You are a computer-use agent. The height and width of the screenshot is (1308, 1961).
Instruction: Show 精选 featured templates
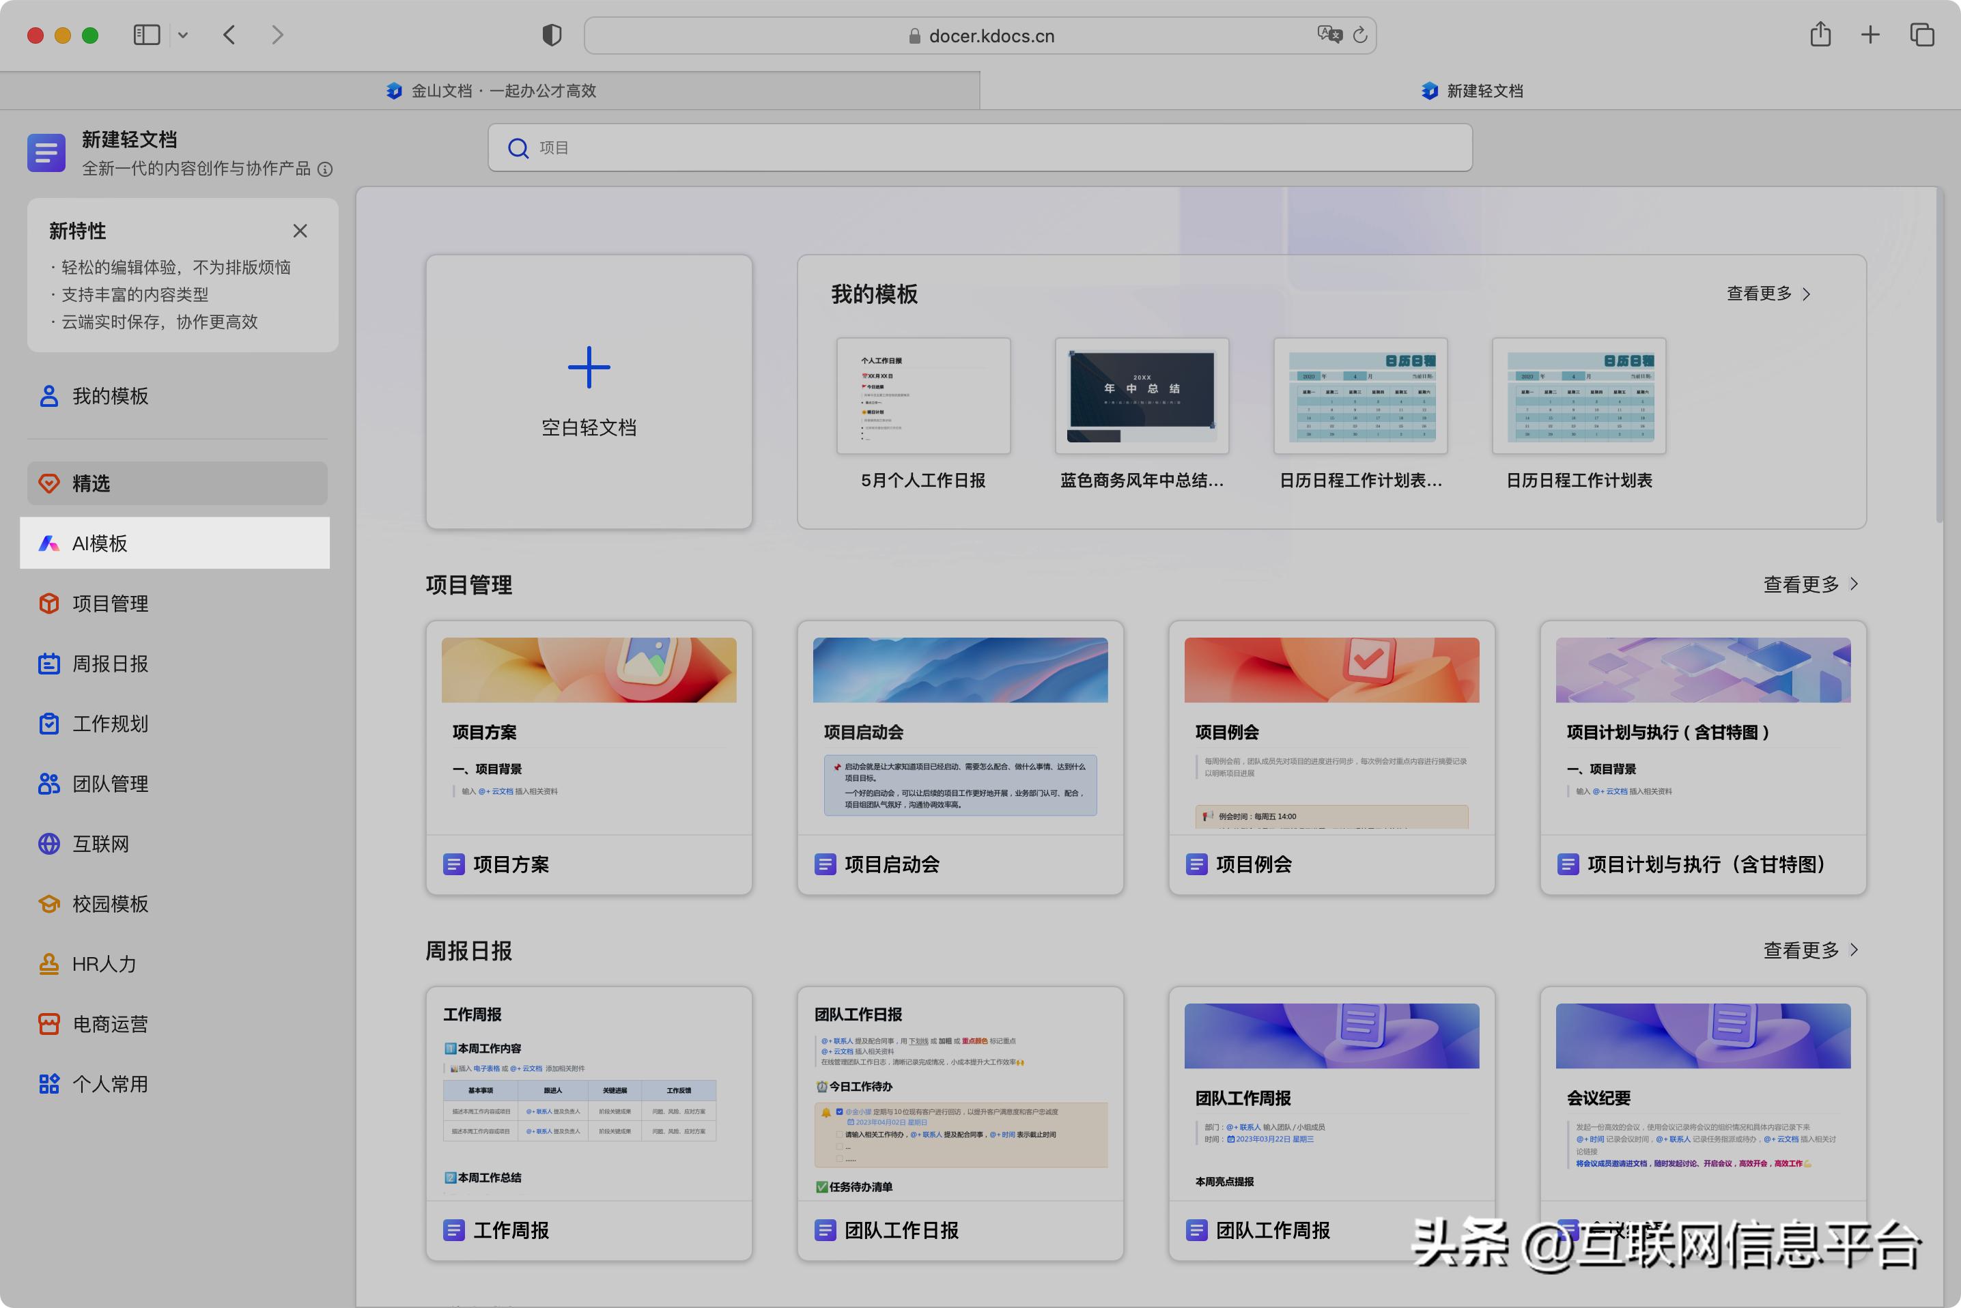click(90, 483)
